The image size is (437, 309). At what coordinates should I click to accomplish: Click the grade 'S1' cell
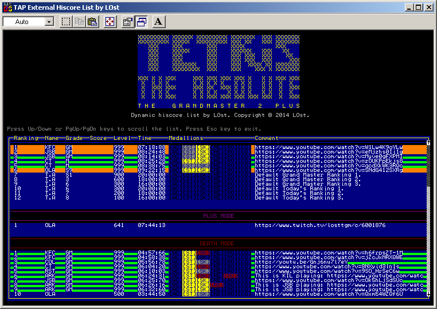coord(69,175)
